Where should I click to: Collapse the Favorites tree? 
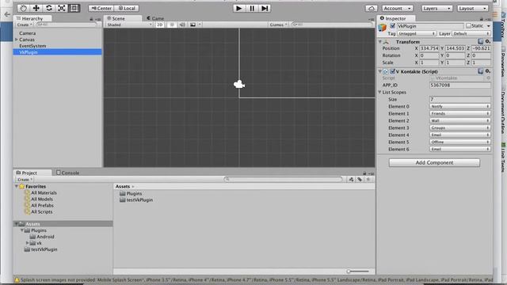click(x=16, y=187)
